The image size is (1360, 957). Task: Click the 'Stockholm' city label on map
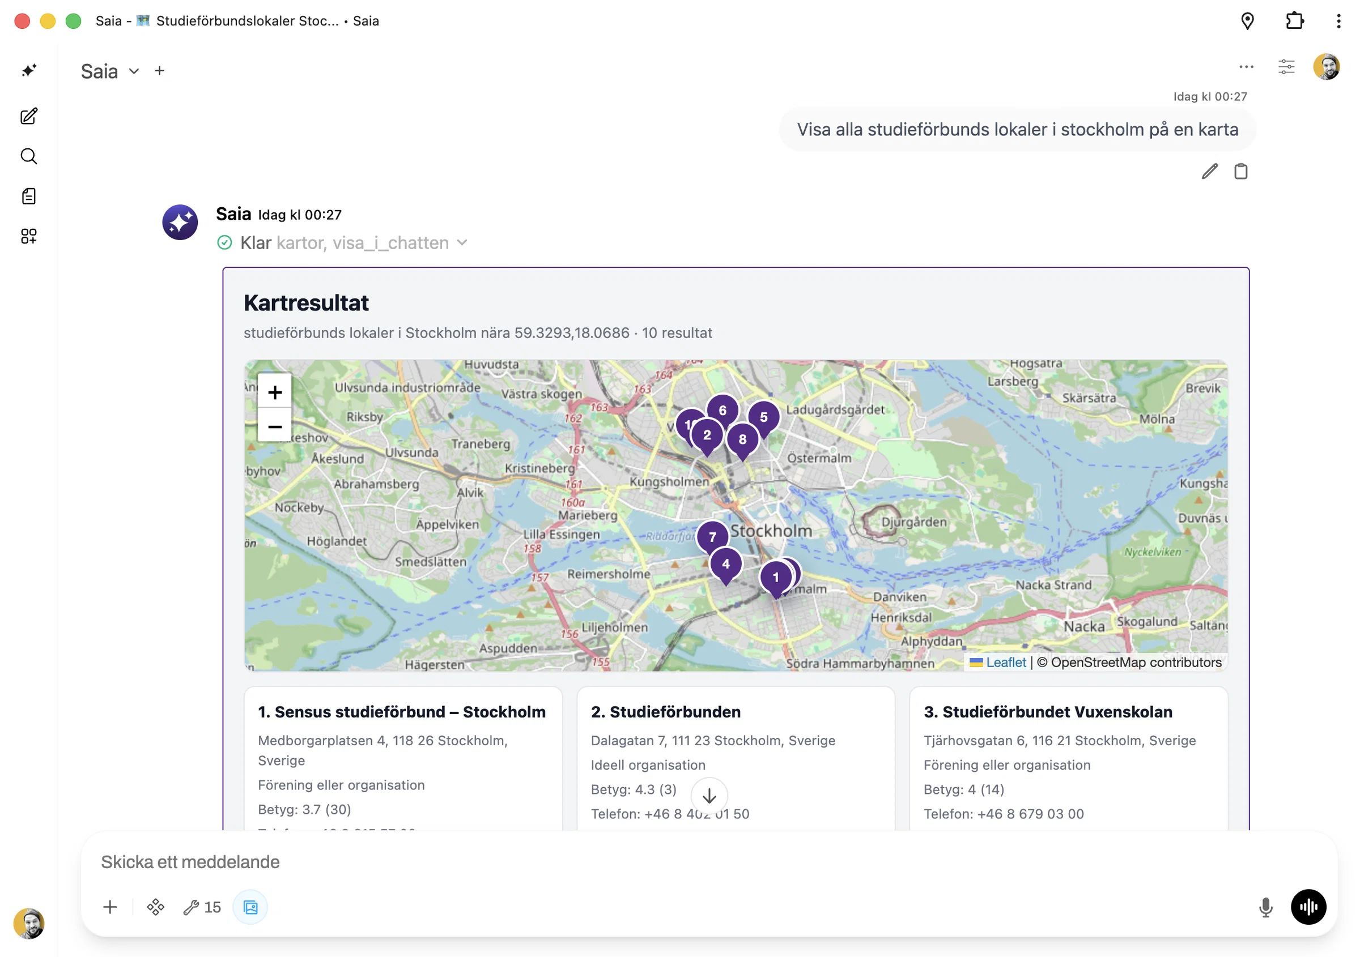(x=771, y=532)
